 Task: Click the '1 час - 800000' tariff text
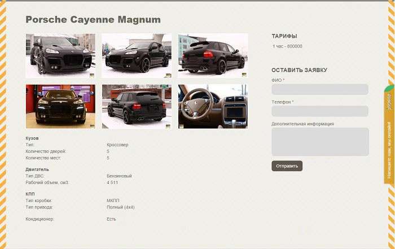point(287,46)
